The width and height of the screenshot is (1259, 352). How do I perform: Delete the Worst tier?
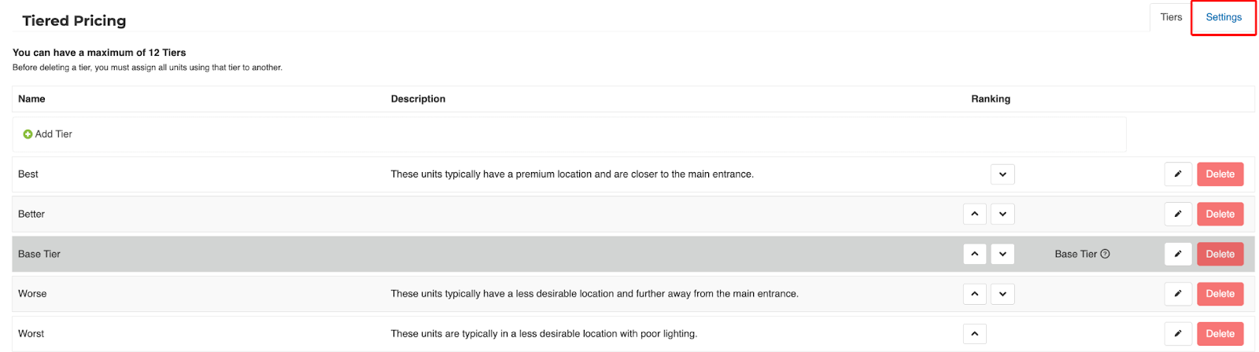click(x=1220, y=334)
